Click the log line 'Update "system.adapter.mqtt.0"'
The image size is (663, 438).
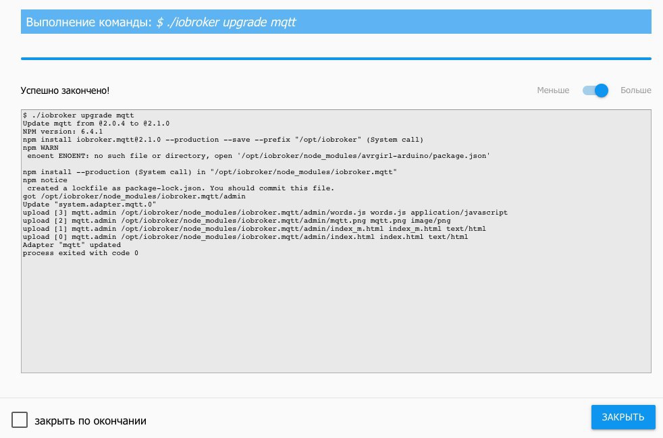[89, 204]
